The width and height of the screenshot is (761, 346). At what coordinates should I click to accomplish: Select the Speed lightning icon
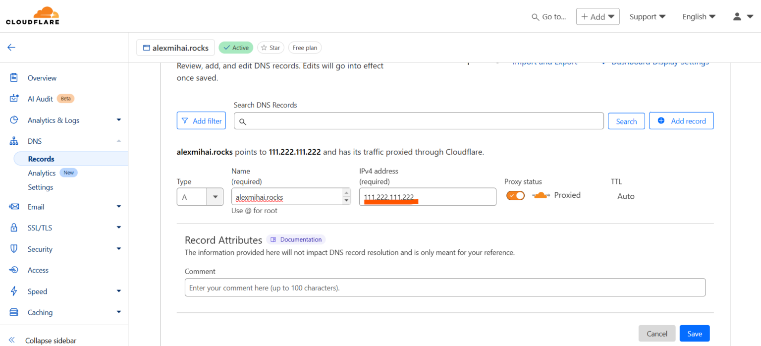tap(14, 291)
